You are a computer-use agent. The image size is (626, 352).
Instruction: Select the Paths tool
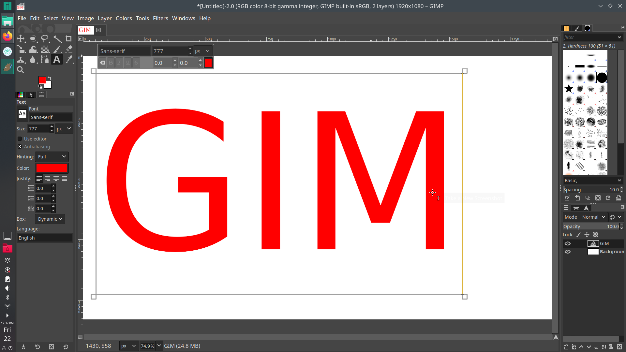coord(45,60)
